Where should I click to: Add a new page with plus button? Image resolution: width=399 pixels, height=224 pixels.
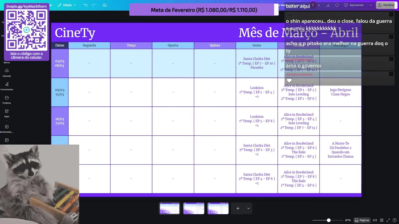[x=238, y=208]
